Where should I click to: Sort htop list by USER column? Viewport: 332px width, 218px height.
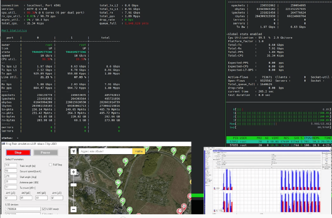[x=243, y=138]
